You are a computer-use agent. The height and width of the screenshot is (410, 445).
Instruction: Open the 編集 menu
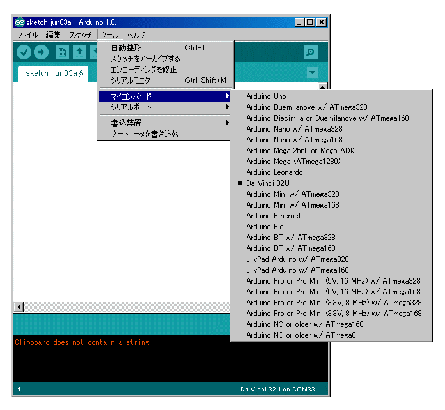[53, 35]
